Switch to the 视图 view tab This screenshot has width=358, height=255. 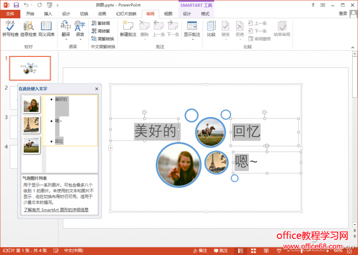(168, 14)
